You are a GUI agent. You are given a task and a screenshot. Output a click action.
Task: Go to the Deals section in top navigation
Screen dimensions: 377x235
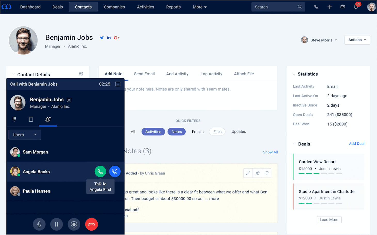pyautogui.click(x=57, y=7)
